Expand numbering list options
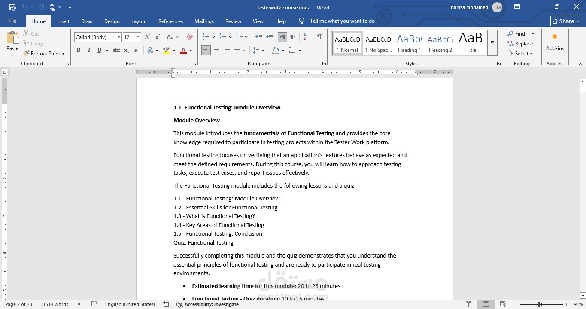 click(x=231, y=37)
